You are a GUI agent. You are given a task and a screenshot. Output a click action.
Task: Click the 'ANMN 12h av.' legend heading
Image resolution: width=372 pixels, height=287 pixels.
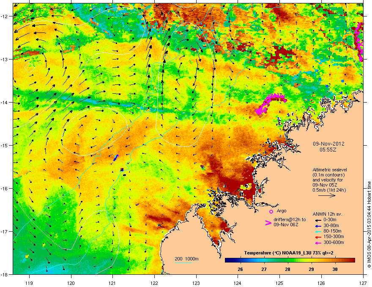coord(327,214)
